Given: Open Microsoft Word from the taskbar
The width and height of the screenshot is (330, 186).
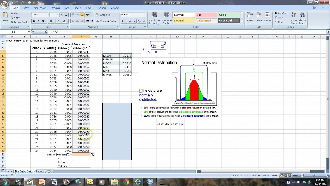Looking at the screenshot, I should [x=54, y=182].
